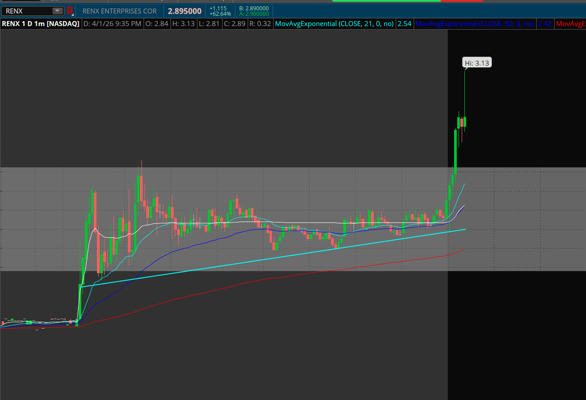Click the bid price B: 2.890000
This screenshot has width=586, height=400.
tap(254, 8)
